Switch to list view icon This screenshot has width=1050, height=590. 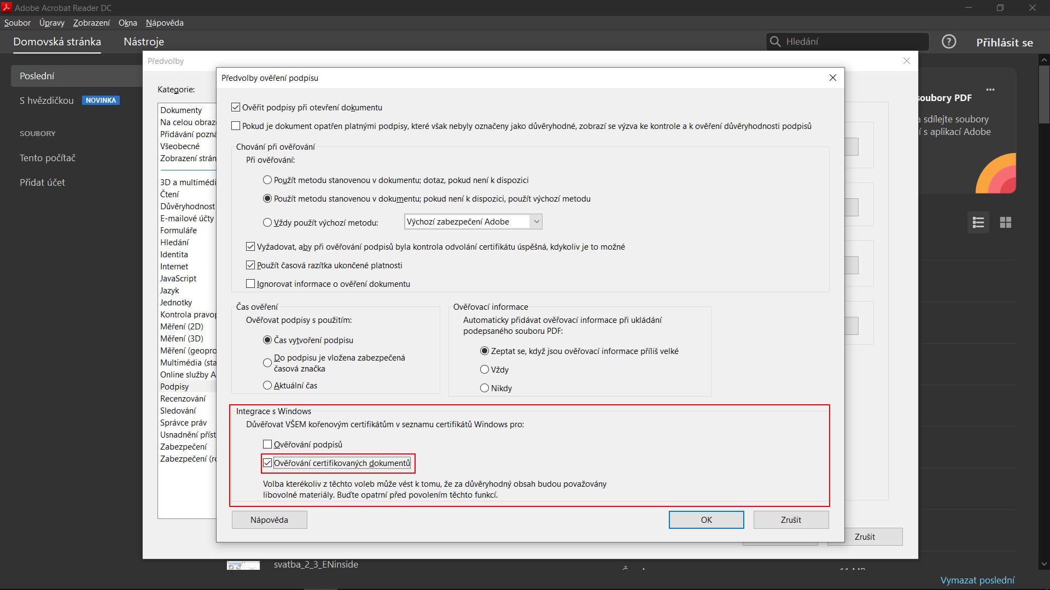(978, 222)
